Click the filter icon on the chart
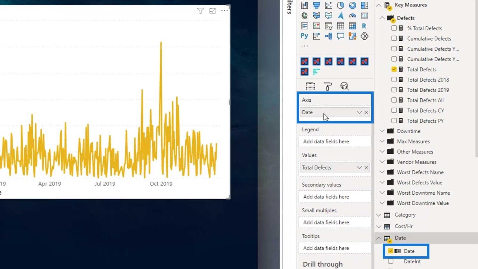Viewport: 478px width, 269px height. coord(200,11)
